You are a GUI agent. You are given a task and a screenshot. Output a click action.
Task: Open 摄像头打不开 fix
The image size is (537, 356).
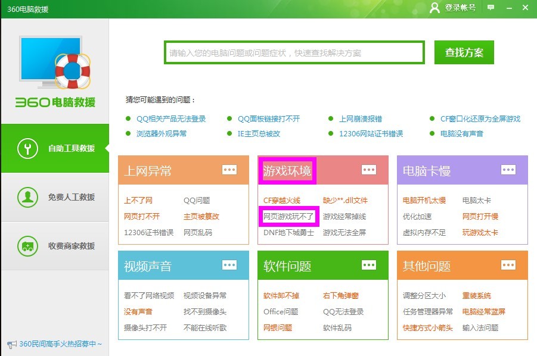coord(145,327)
